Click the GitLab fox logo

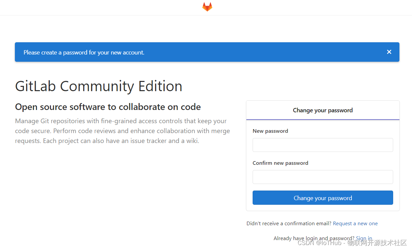pos(207,7)
